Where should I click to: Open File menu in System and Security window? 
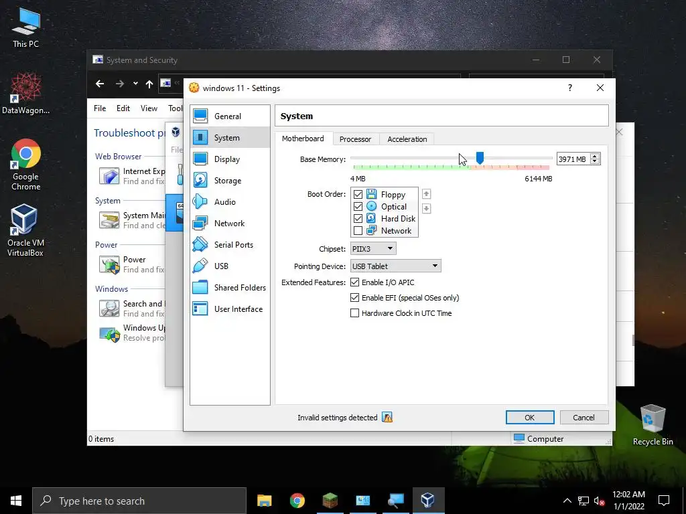[x=100, y=108]
